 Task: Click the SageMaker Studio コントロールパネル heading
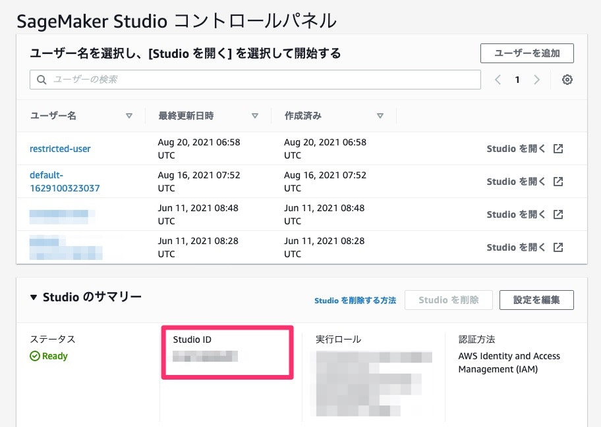(177, 20)
